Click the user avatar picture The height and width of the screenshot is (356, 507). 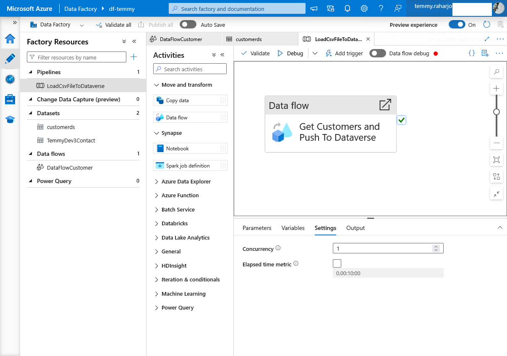(x=498, y=8)
